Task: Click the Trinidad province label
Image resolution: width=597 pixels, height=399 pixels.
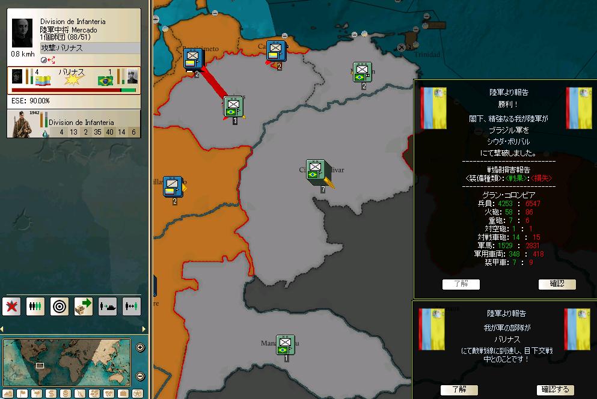Action: (427, 55)
